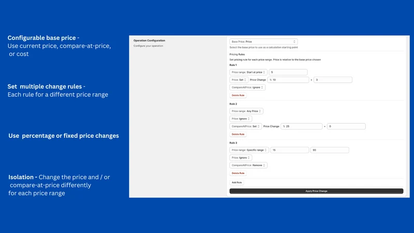
Task: Click Rule 1 start price field showing 5
Action: point(288,72)
